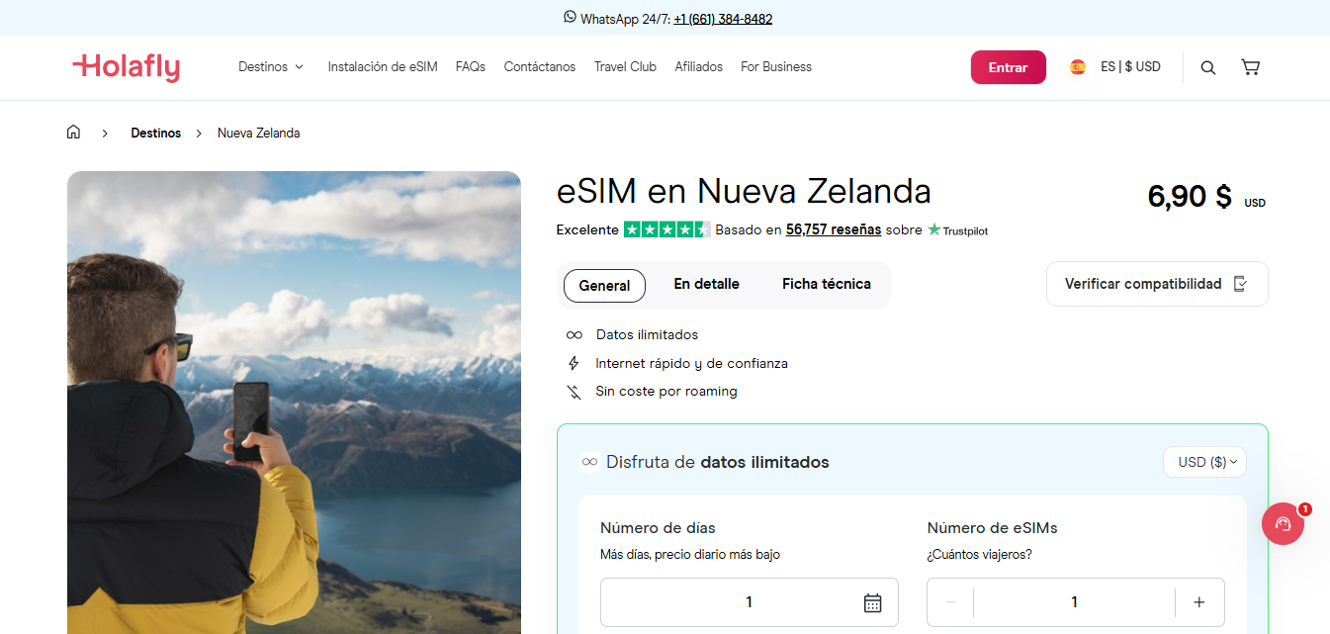Open the support chat bubble
The height and width of the screenshot is (634, 1330).
click(x=1283, y=524)
